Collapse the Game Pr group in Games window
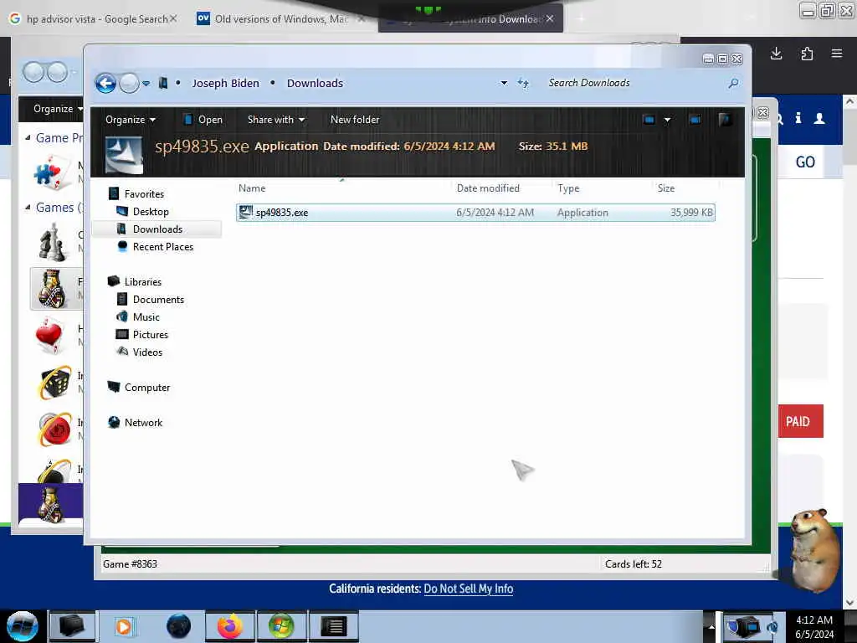This screenshot has width=857, height=643. tap(28, 138)
